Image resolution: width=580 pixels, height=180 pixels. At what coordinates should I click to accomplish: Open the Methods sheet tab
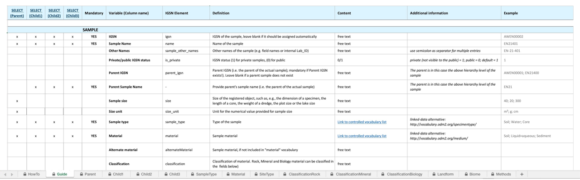[x=501, y=174]
